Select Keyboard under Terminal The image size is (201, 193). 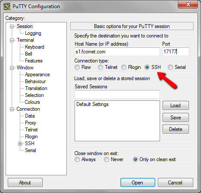(x=35, y=47)
